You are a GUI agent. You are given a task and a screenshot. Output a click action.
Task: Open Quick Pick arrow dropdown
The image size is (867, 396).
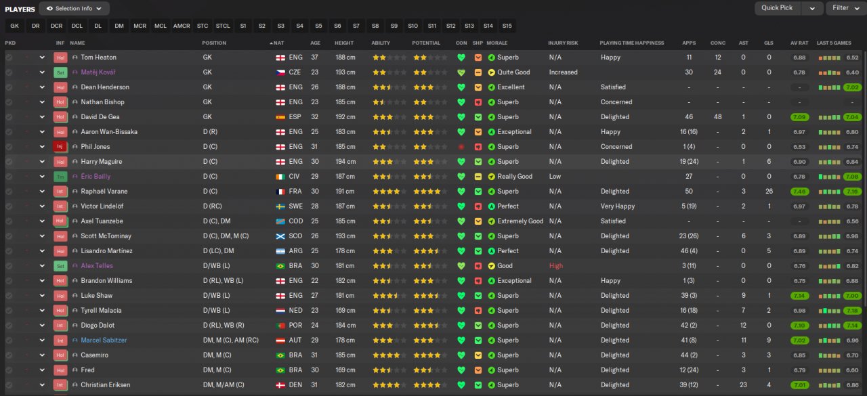(812, 8)
